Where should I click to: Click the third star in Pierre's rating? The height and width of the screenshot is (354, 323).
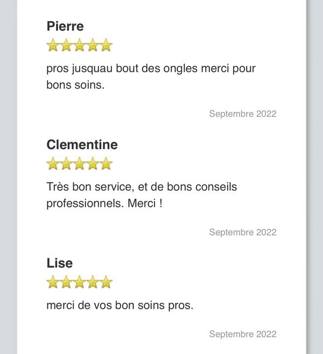click(80, 45)
